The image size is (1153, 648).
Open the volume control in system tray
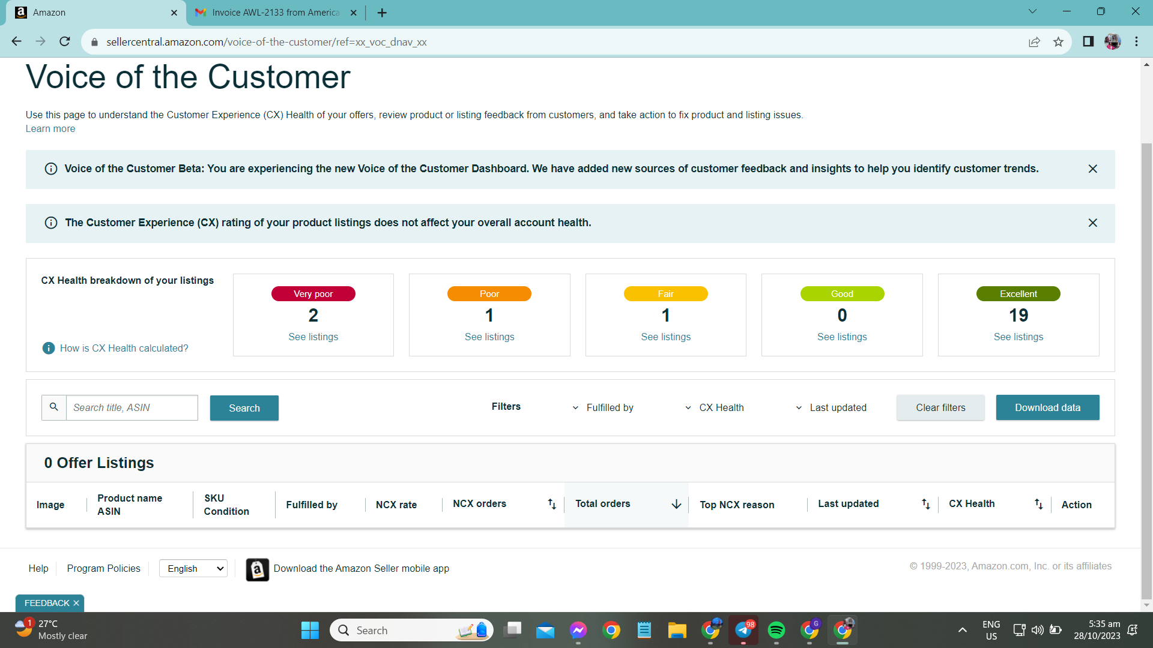click(x=1037, y=630)
